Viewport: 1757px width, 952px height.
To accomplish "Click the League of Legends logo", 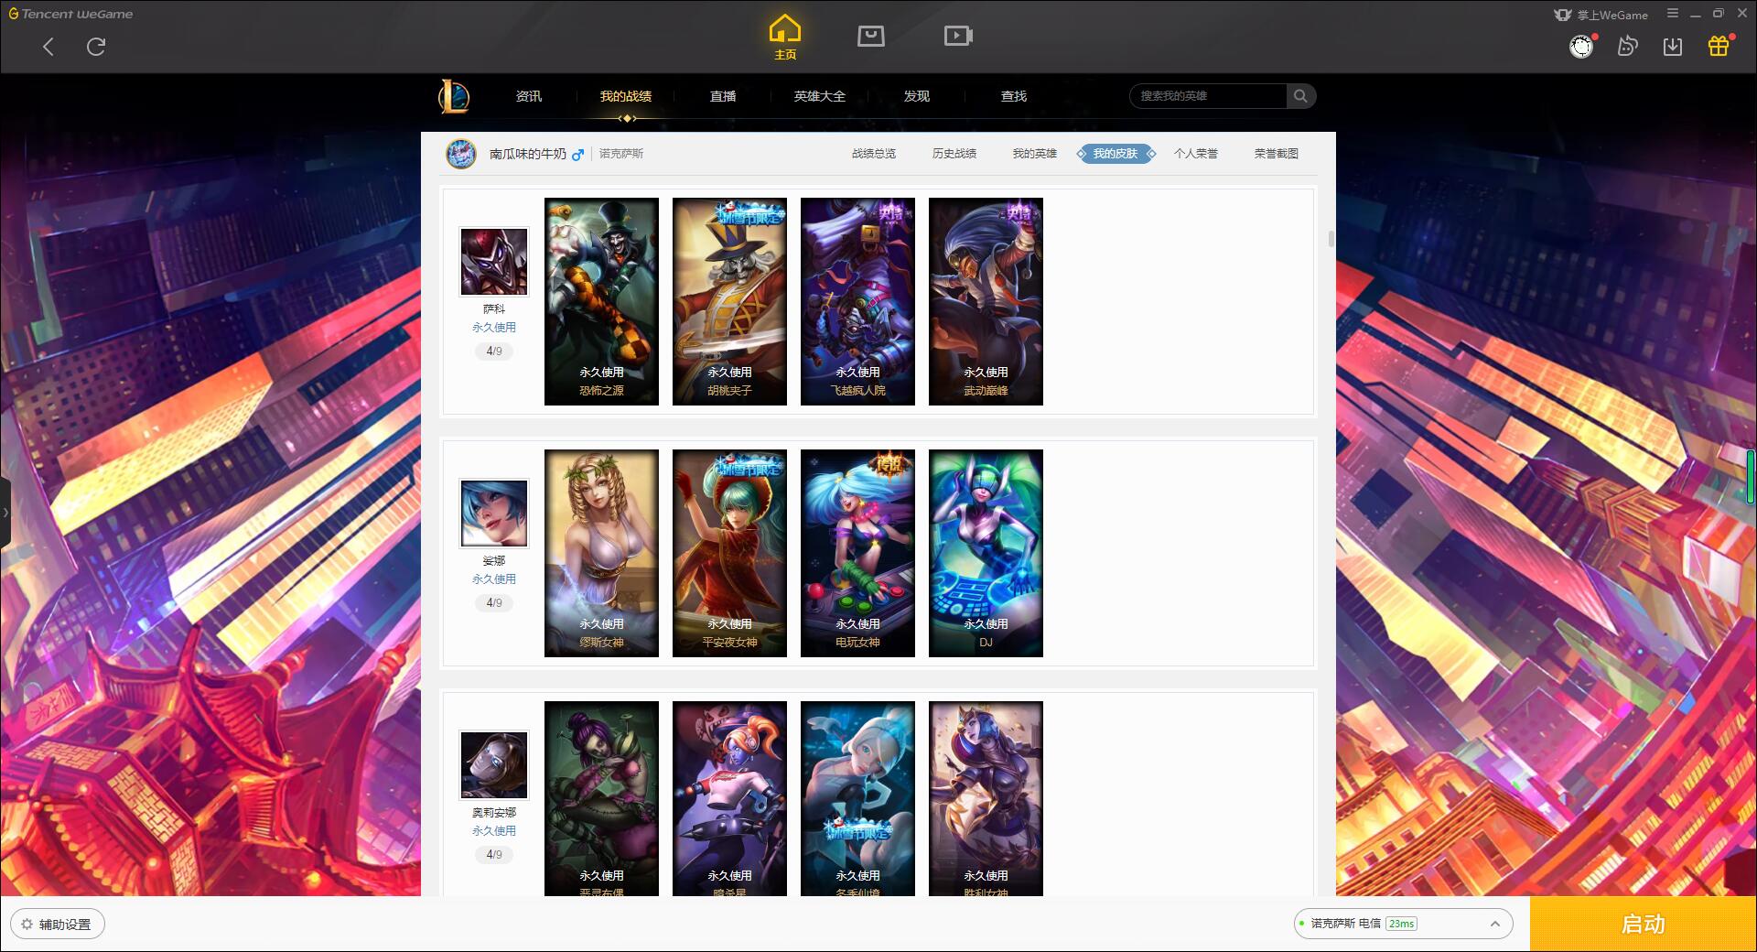I will (453, 96).
